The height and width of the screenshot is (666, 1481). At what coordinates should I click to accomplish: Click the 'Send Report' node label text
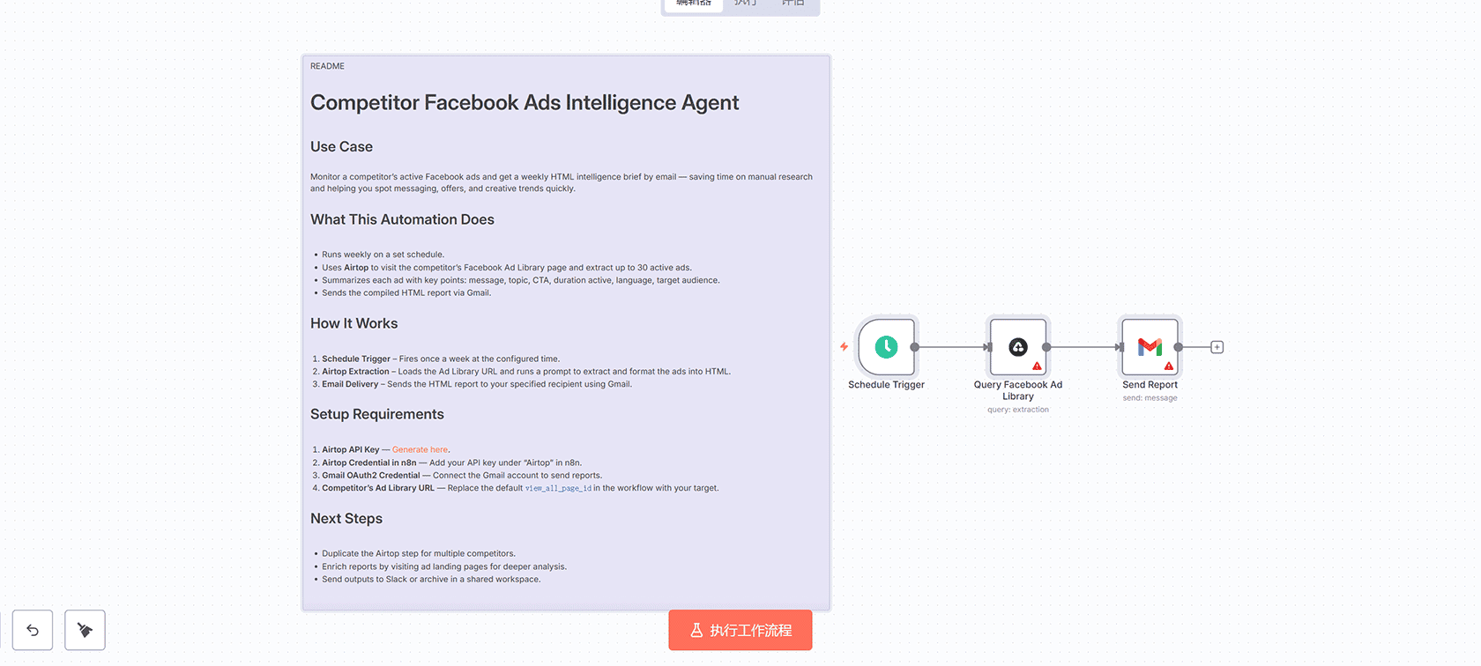click(1150, 385)
